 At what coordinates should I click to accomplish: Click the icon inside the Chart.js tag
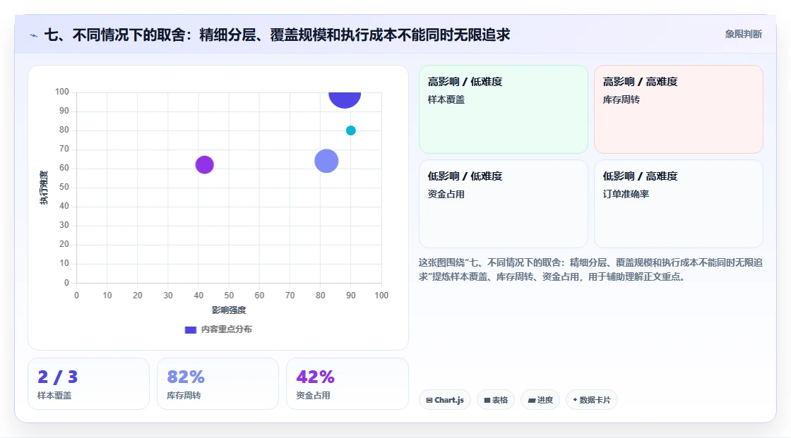pyautogui.click(x=429, y=400)
